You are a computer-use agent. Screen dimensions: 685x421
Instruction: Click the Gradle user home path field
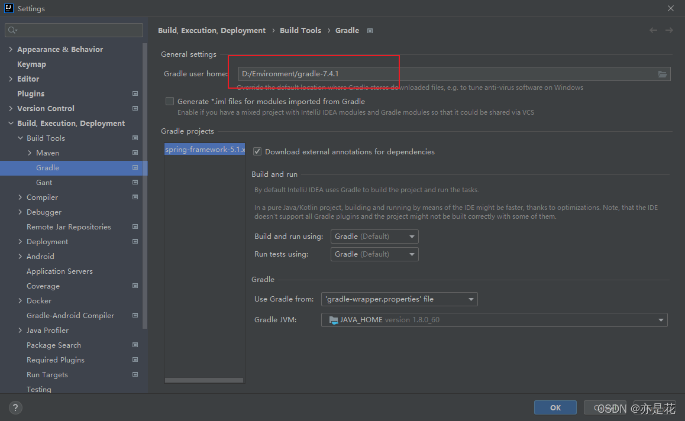(x=454, y=74)
